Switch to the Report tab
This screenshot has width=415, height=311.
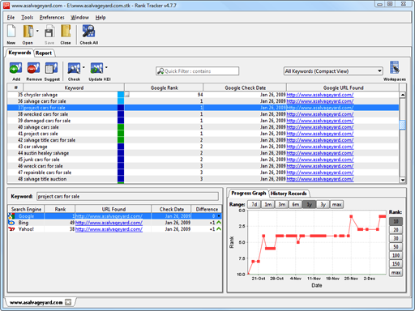(x=44, y=53)
